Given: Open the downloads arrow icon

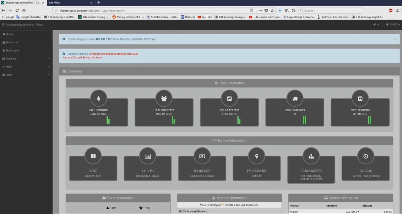Looking at the screenshot, I should click(280, 10).
